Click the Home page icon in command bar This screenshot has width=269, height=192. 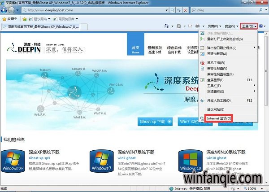[166, 26]
